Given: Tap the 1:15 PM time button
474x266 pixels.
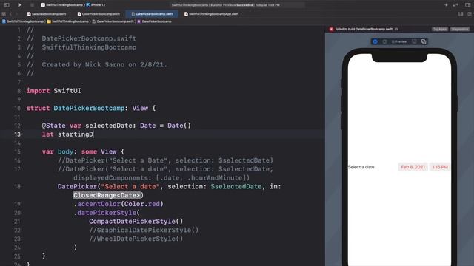Looking at the screenshot, I should 440,167.
